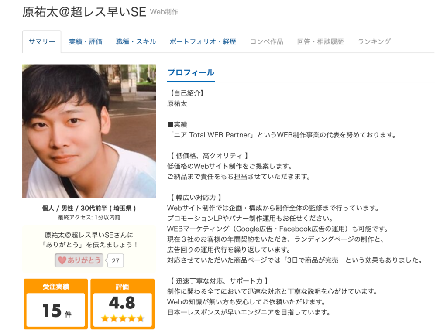Open the サマリー tab
This screenshot has height=335, width=447.
click(x=41, y=41)
